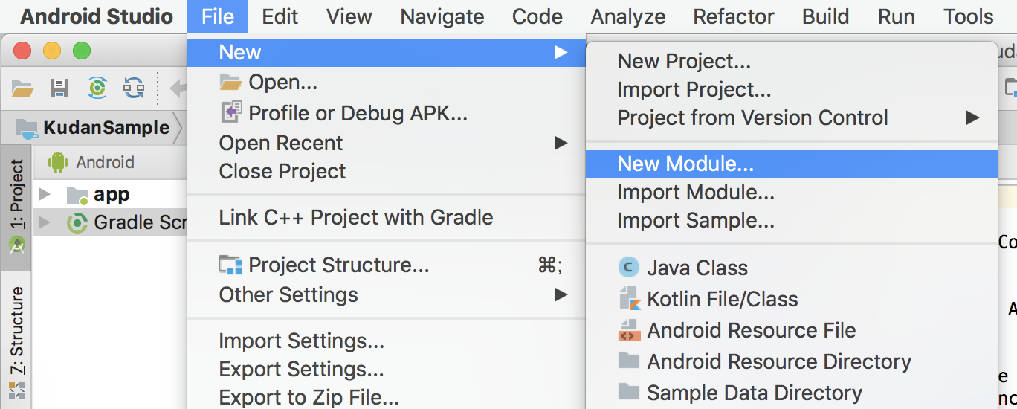Click the Project Structure menu icon
This screenshot has height=409, width=1017.
pyautogui.click(x=230, y=265)
